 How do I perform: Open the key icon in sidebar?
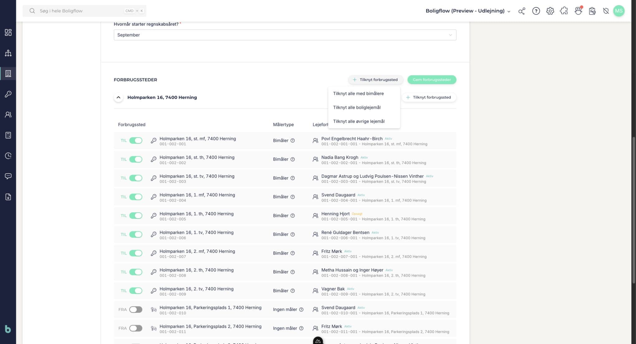point(8,94)
